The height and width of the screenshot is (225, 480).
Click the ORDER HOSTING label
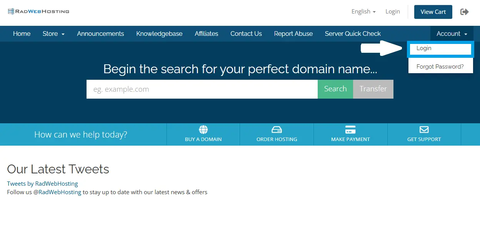click(277, 139)
